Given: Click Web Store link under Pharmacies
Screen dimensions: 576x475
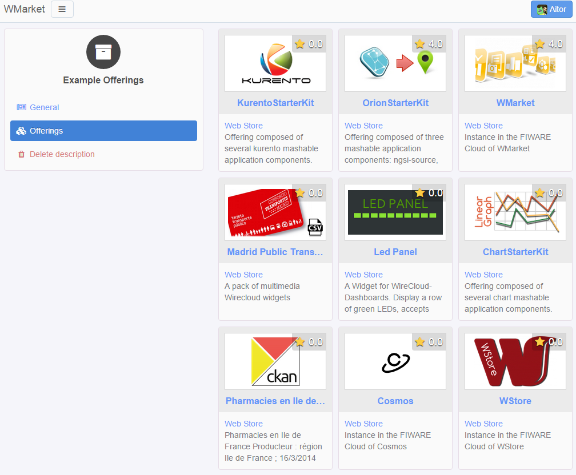Looking at the screenshot, I should [x=243, y=424].
